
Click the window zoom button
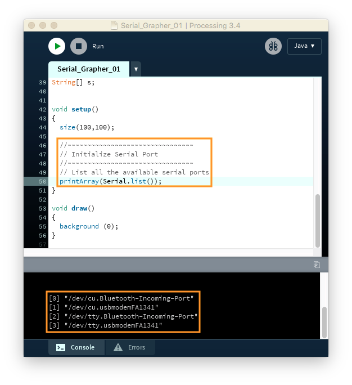tap(54, 25)
